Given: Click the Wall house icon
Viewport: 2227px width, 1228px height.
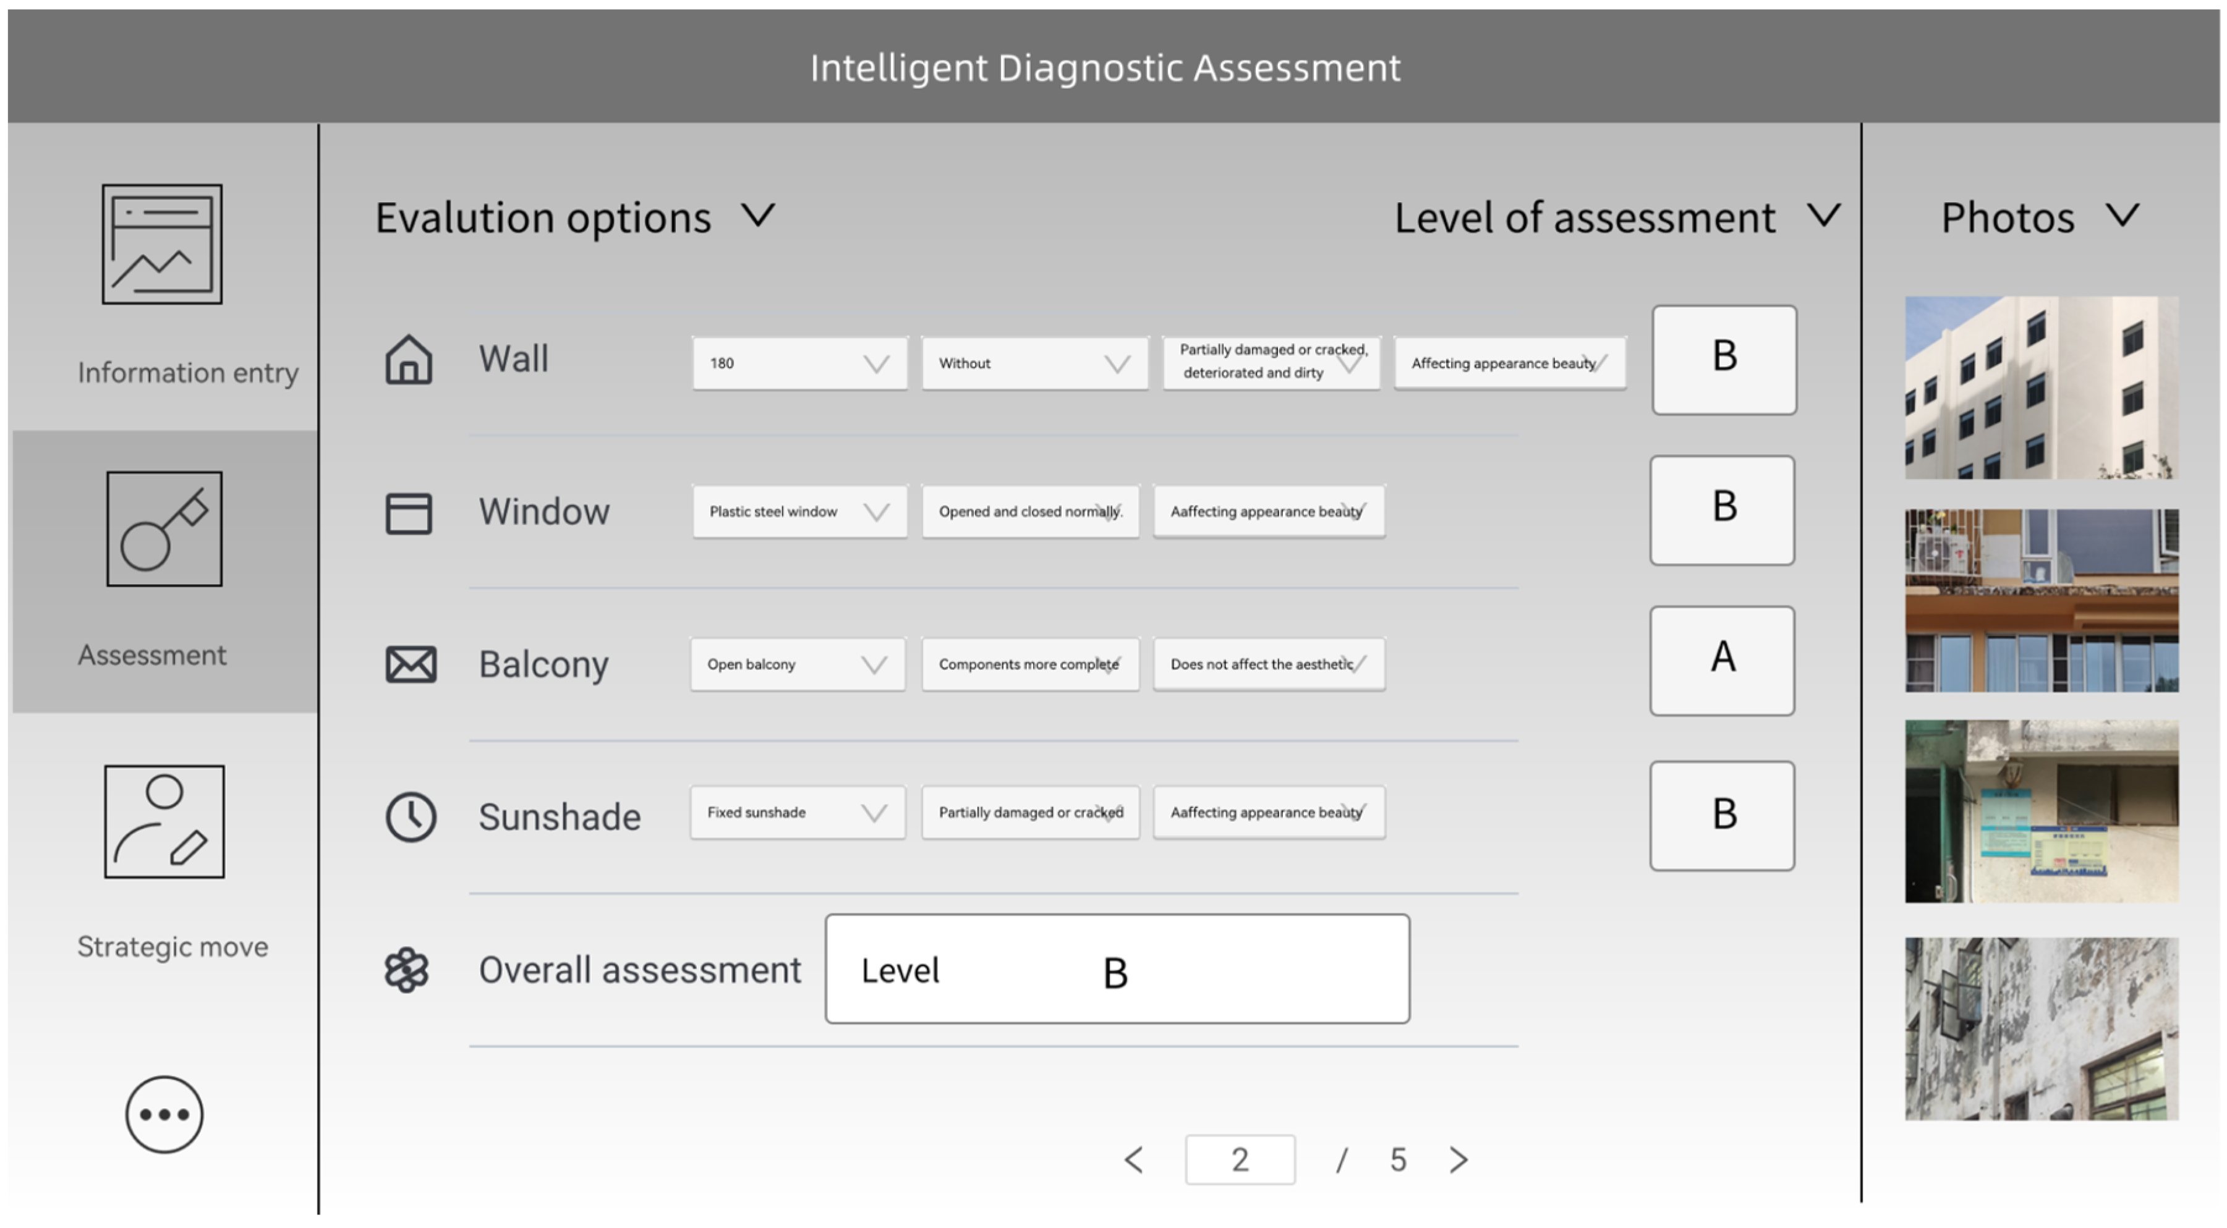Looking at the screenshot, I should click(409, 360).
